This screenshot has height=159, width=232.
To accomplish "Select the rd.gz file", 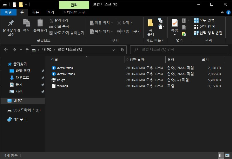I will tap(61, 80).
